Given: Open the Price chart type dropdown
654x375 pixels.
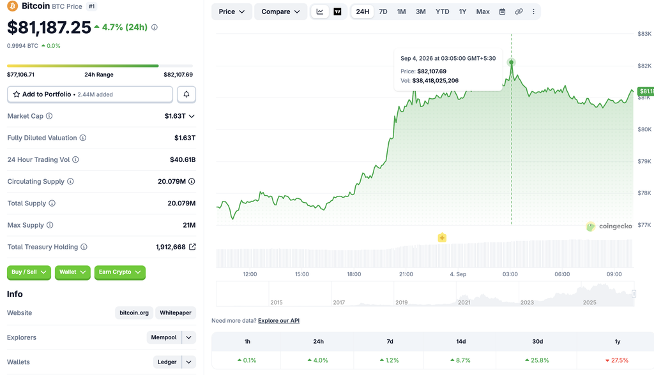Looking at the screenshot, I should (x=231, y=11).
